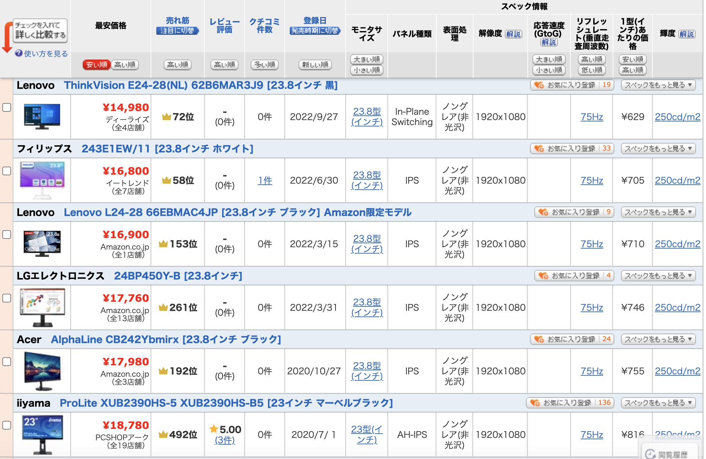Open LG 24BP450Y-B product title link
This screenshot has height=459, width=706.
(178, 276)
